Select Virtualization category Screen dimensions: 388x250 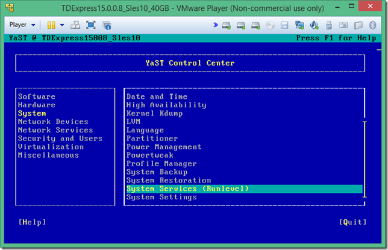click(51, 147)
